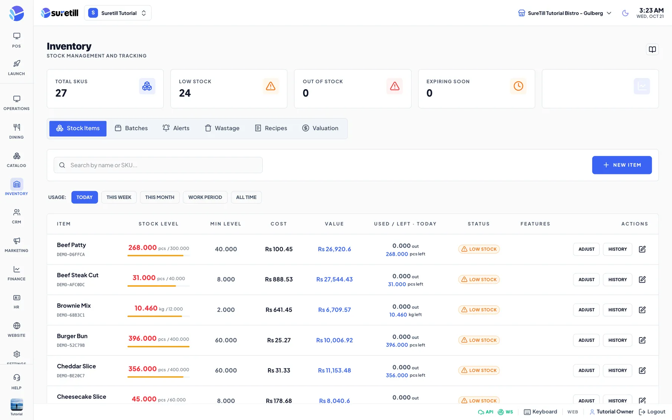Image resolution: width=672 pixels, height=420 pixels.
Task: Open Marketing in the sidebar
Action: click(16, 245)
